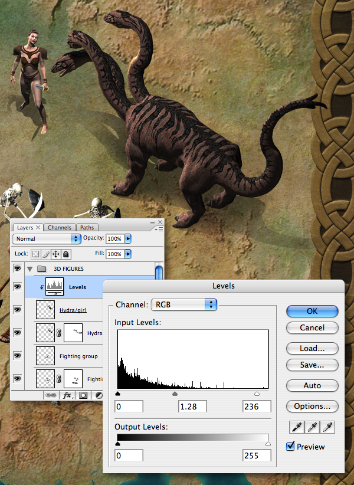The image size is (354, 485).
Task: Switch to the Paths tab
Action: (x=87, y=227)
